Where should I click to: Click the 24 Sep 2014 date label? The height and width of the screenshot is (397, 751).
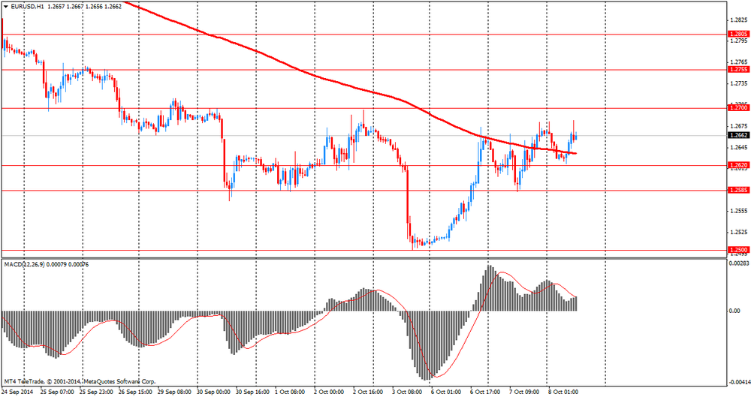coord(17,392)
